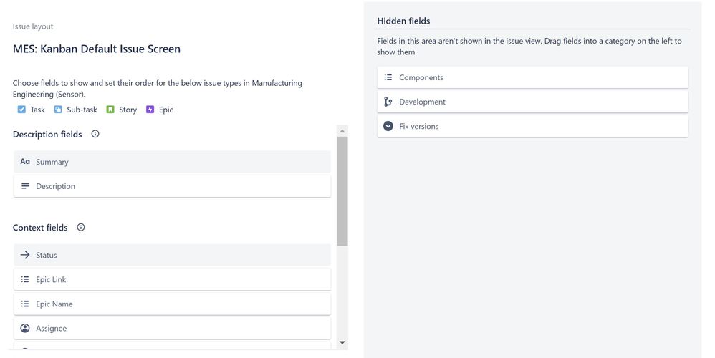This screenshot has height=358, width=715.
Task: Click the green Story issue type icon
Action: point(110,110)
